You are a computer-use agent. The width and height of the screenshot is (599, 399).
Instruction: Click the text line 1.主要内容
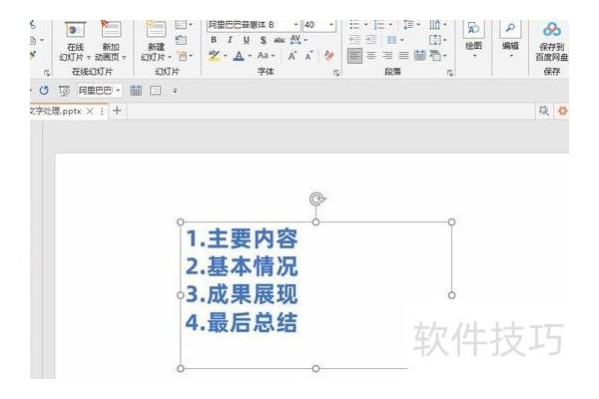pyautogui.click(x=242, y=239)
